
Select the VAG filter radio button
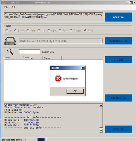click(x=86, y=31)
